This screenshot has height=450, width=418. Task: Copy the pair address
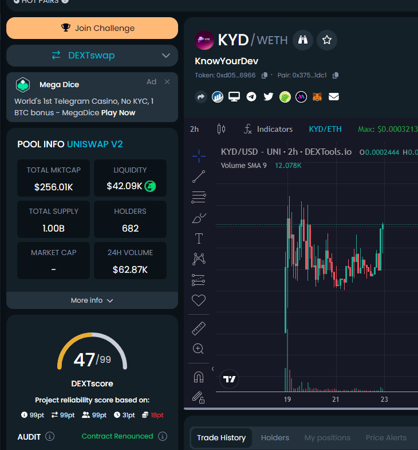pyautogui.click(x=336, y=76)
